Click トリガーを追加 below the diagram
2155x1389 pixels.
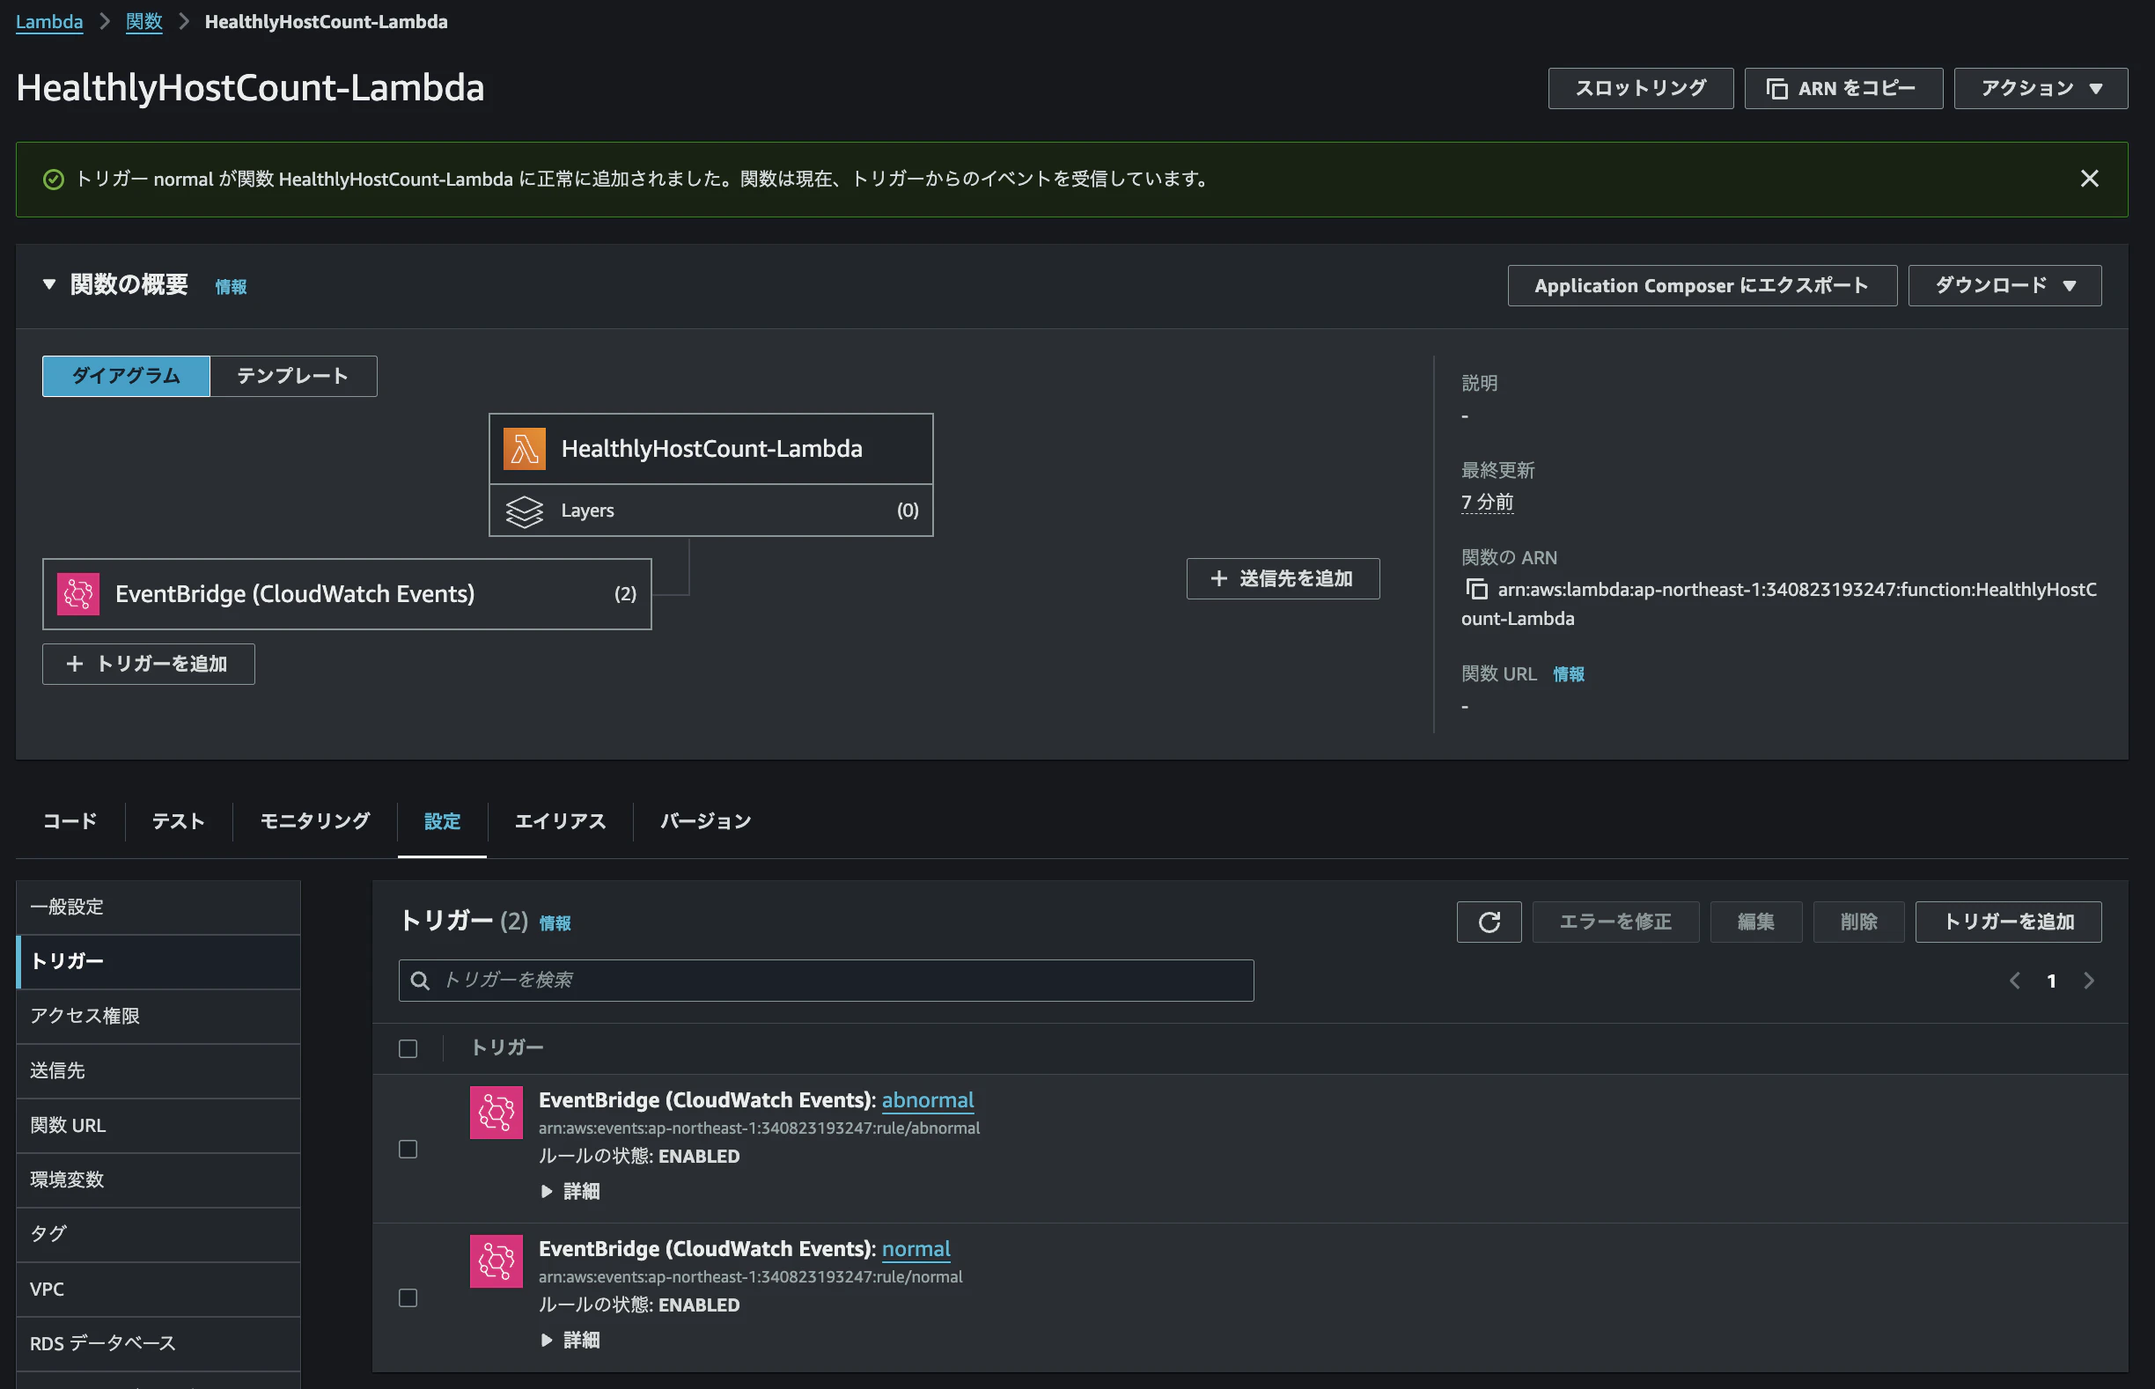[149, 665]
